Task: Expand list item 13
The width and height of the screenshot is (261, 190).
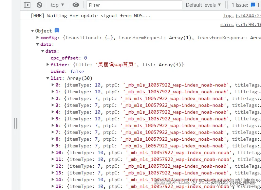Action: click(53, 173)
